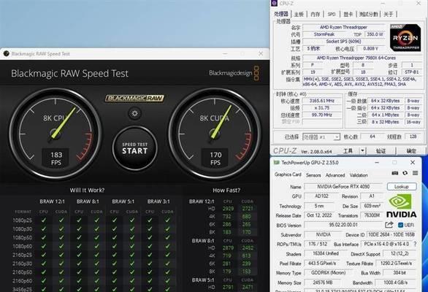Click the BRAW 12:1 column header in Will It Work
The image size is (428, 292).
pyautogui.click(x=52, y=201)
